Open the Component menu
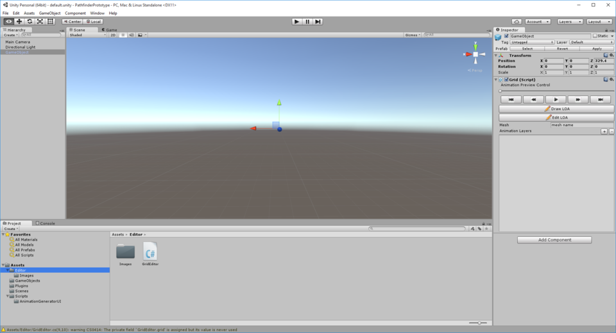Image resolution: width=616 pixels, height=333 pixels. point(75,13)
